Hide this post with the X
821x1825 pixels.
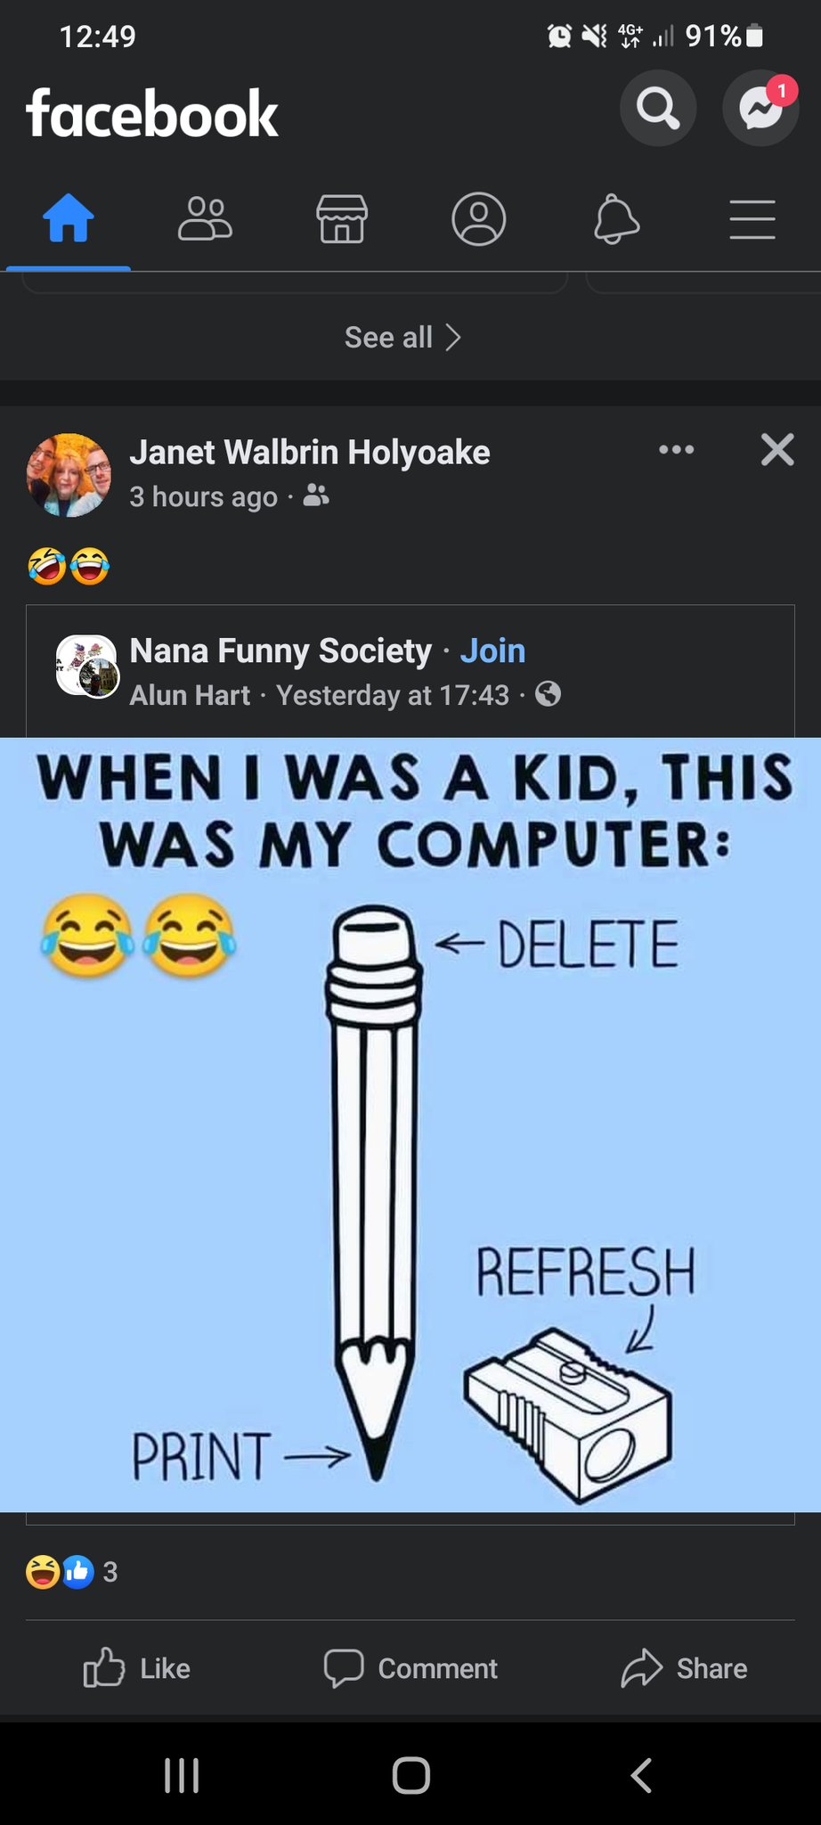[x=777, y=450]
